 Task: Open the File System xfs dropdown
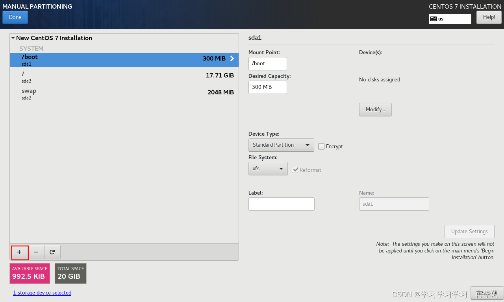(x=268, y=169)
